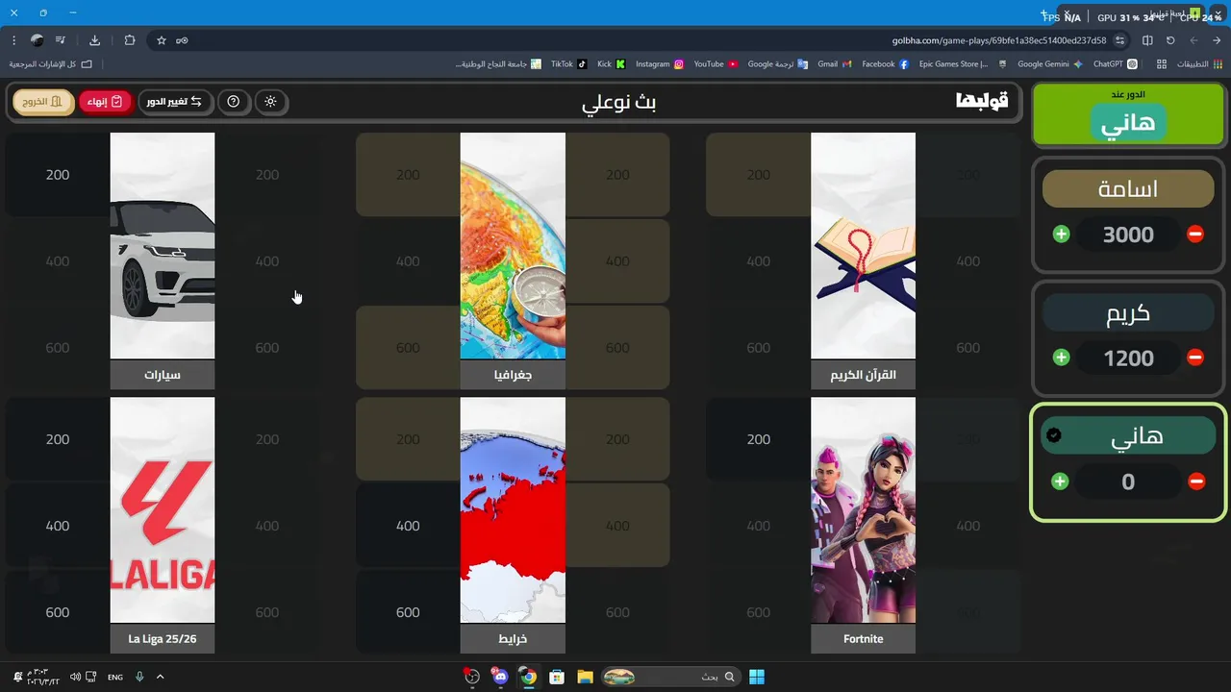This screenshot has height=692, width=1231.
Task: Pick the left 200 question under القرآن الكريم
Action: tap(758, 175)
